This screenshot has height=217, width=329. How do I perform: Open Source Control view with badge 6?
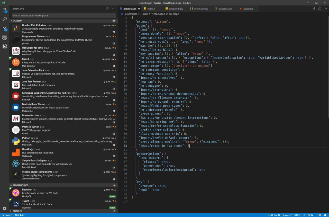[4, 28]
